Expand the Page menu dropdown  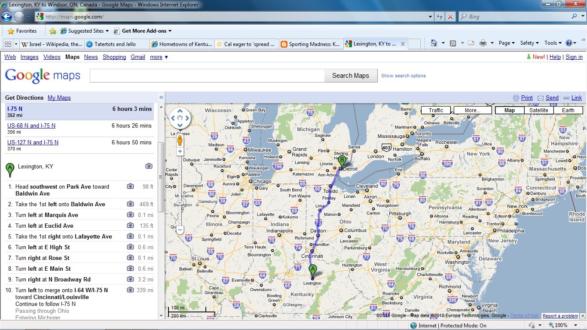[x=507, y=43]
